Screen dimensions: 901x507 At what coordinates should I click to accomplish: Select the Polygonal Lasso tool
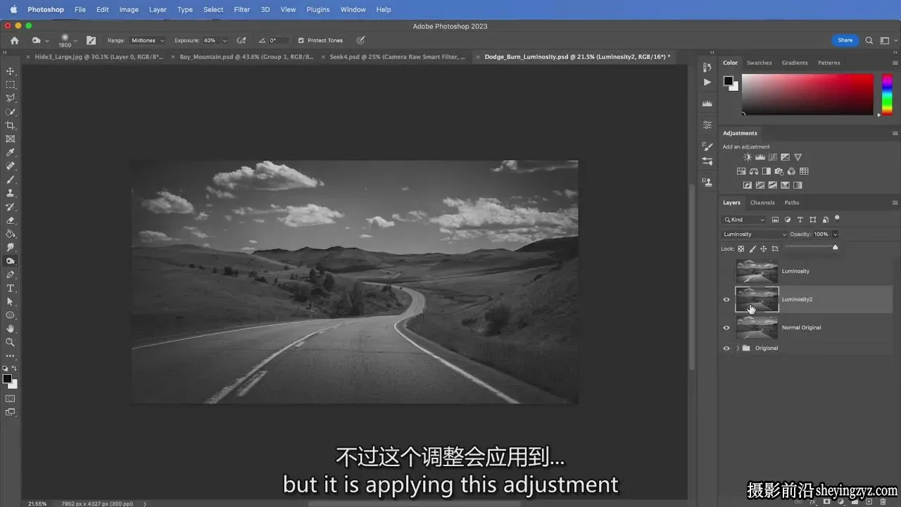11,98
